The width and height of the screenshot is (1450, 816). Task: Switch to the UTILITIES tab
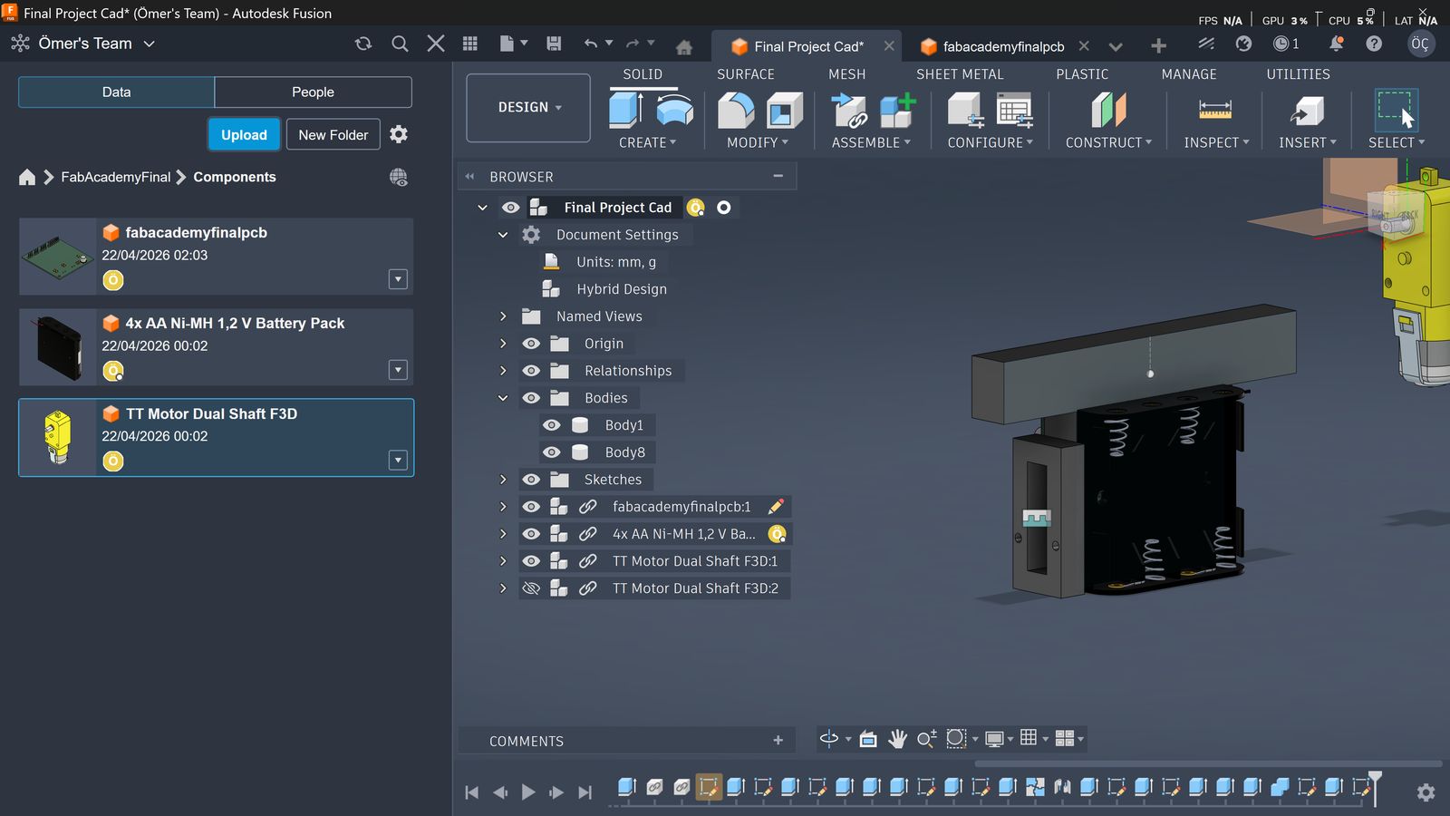point(1299,74)
